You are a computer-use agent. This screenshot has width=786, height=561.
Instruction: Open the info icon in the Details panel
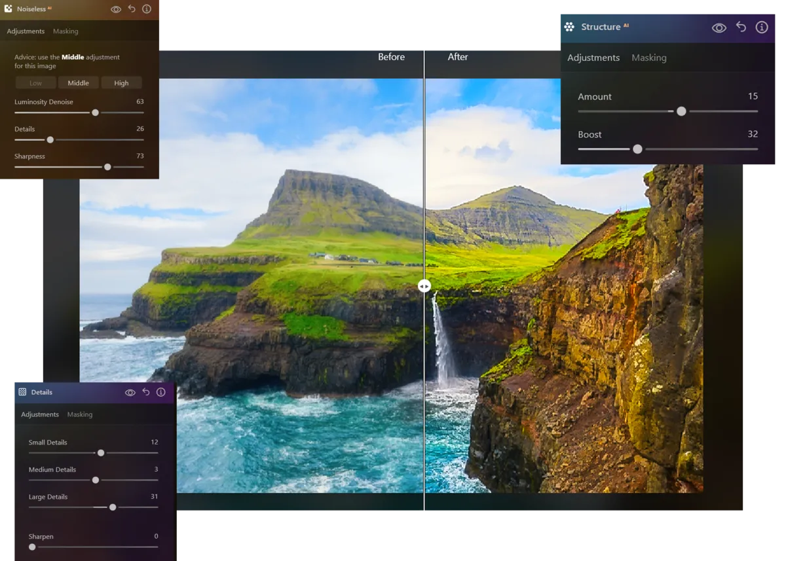pos(160,391)
